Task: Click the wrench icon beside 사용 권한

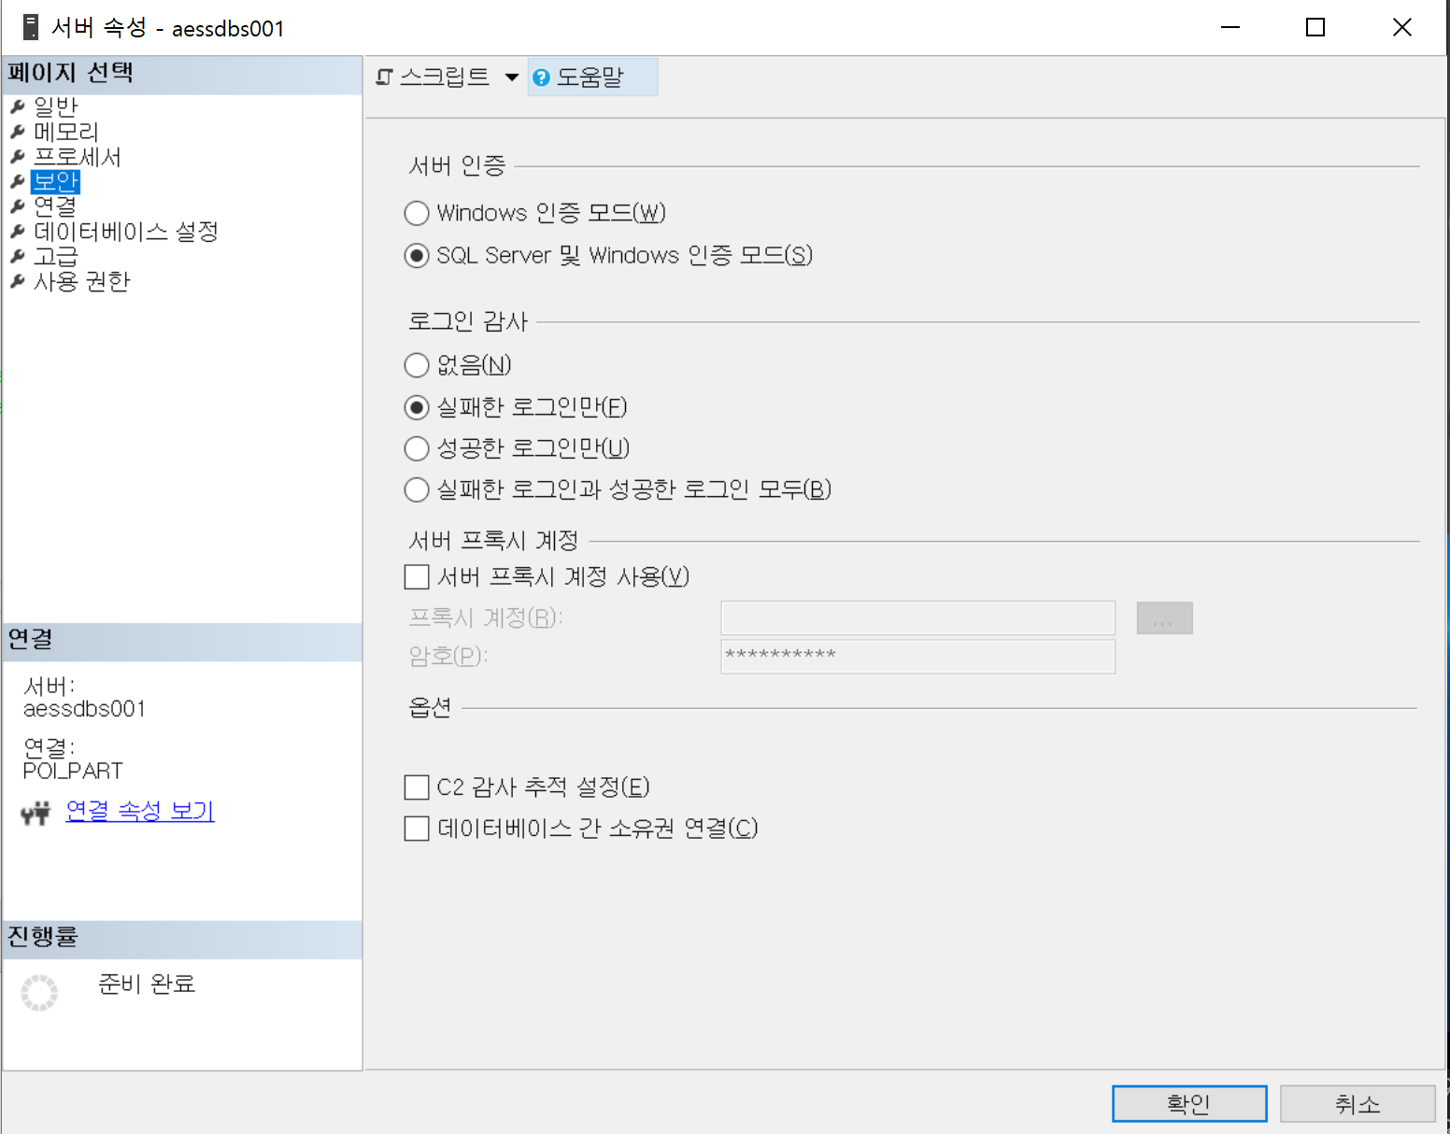Action: (17, 281)
